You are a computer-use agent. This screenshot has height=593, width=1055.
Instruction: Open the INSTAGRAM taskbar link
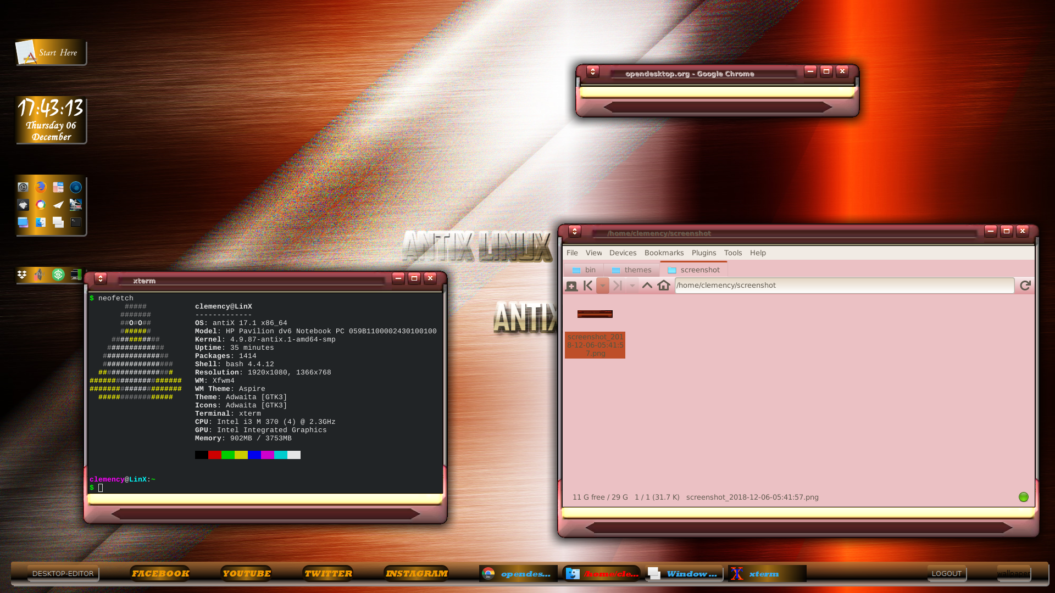click(417, 574)
